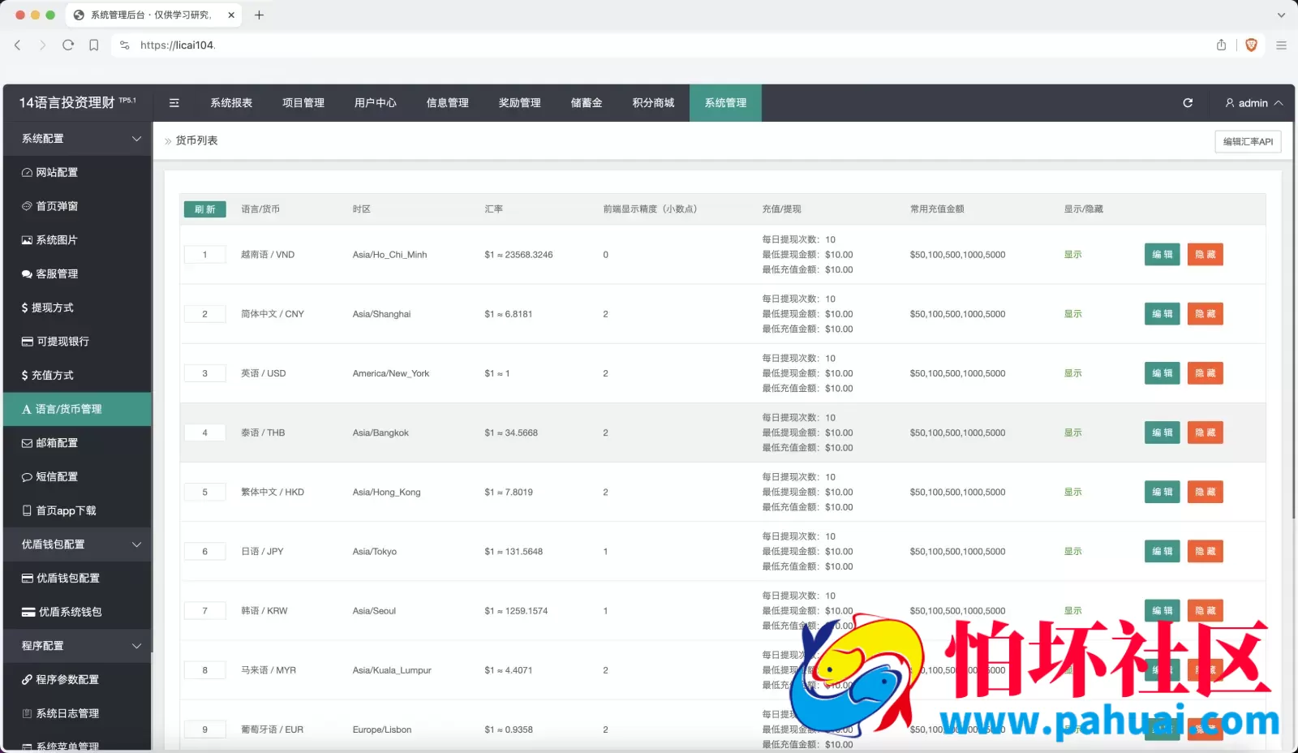
Task: Edit the 英语 / USD row
Action: tap(1163, 373)
